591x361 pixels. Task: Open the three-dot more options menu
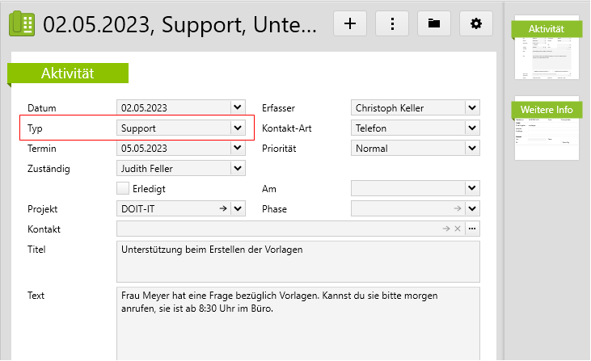[x=392, y=23]
